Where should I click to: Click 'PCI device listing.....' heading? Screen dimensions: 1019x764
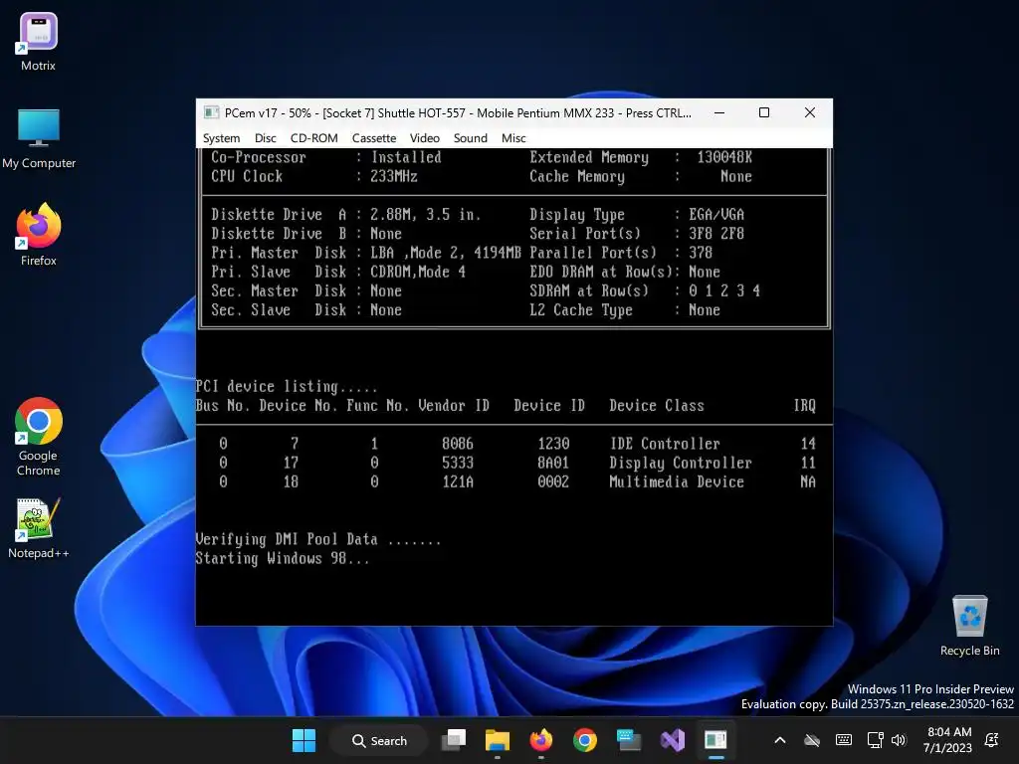tap(287, 387)
